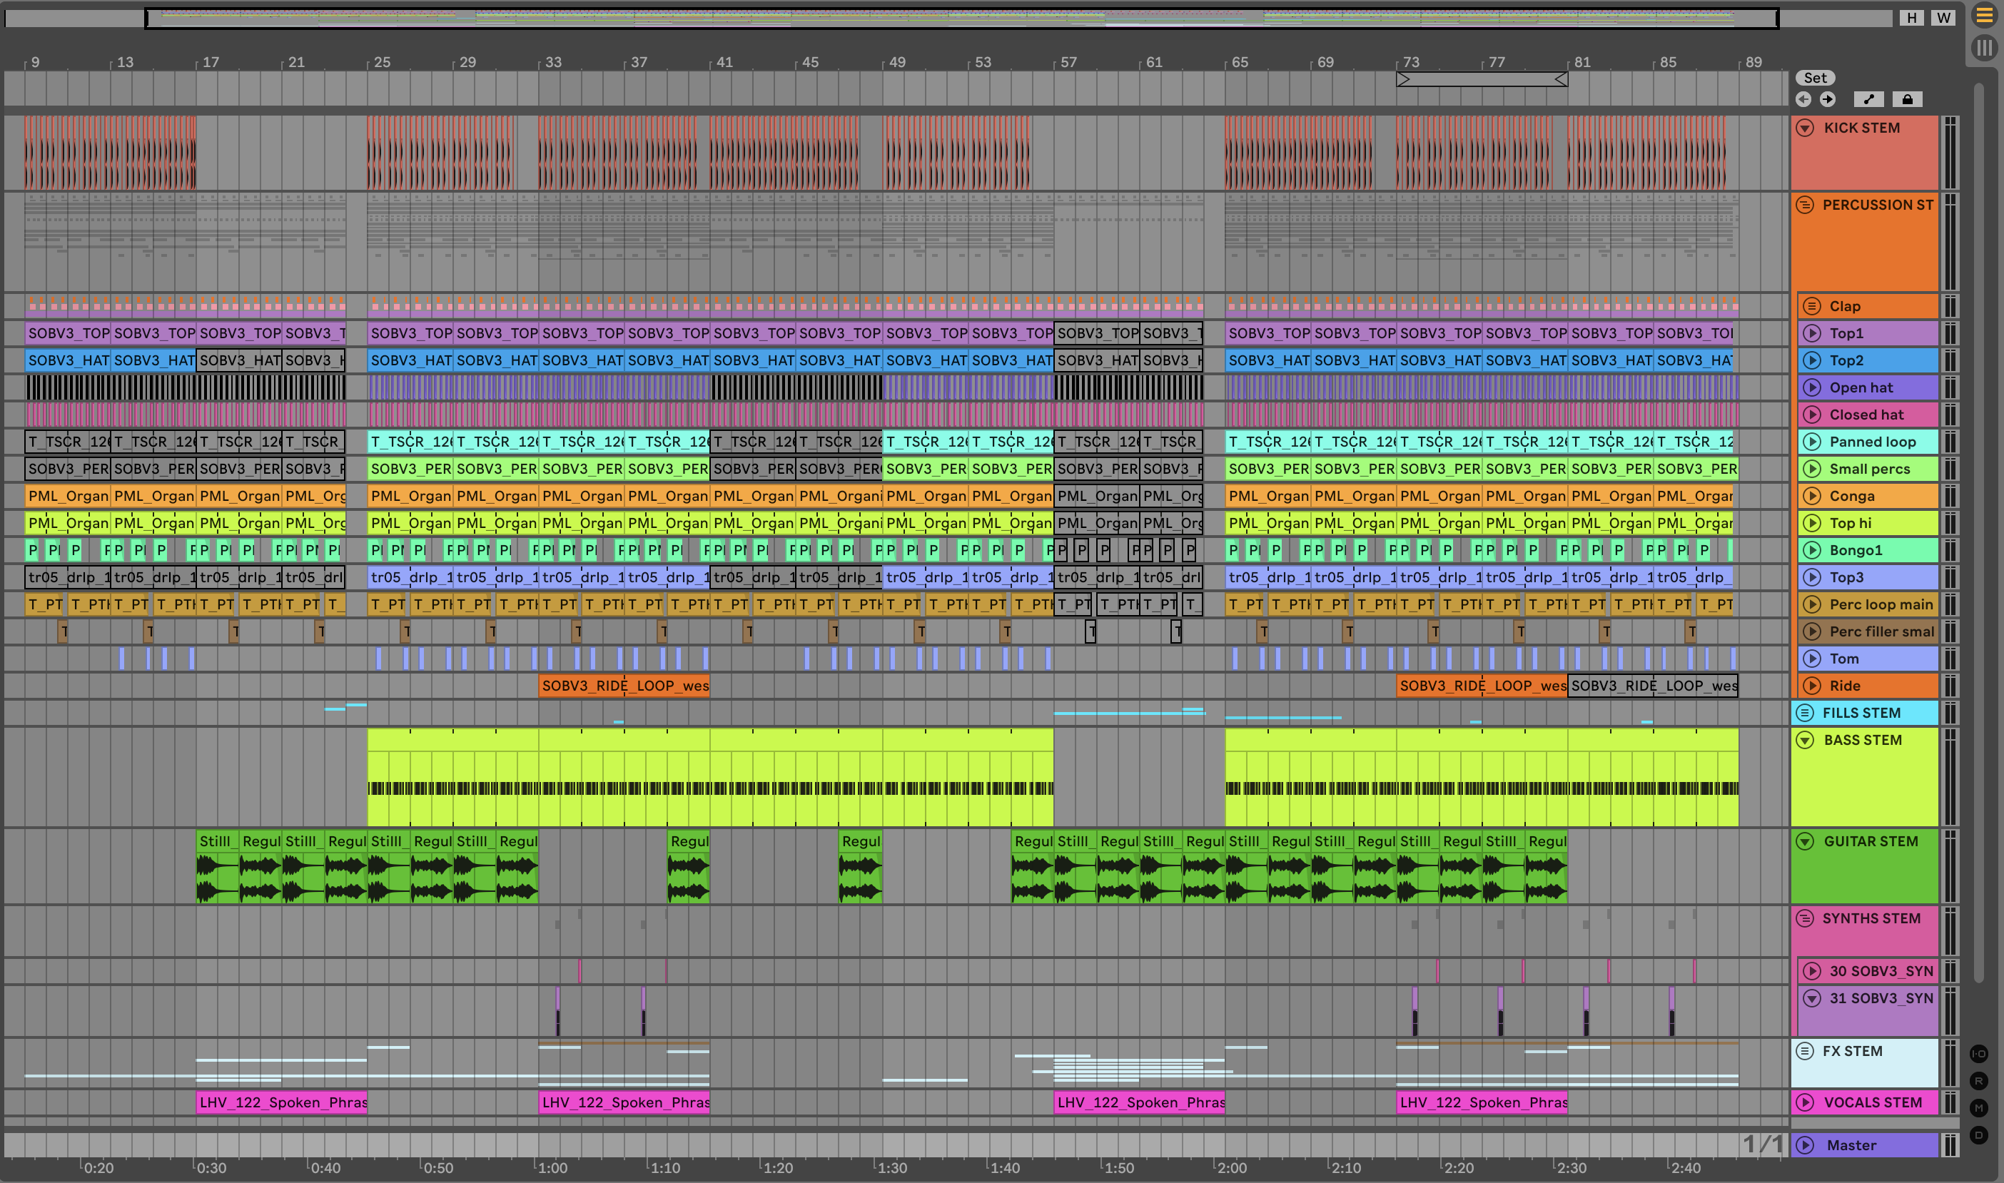
Task: Switch to Session view with the vertical-bars selector
Action: [1983, 48]
